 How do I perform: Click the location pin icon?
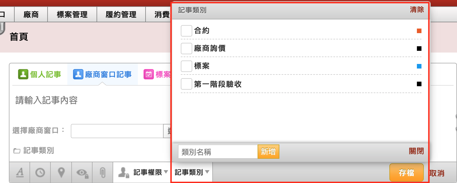click(x=61, y=172)
